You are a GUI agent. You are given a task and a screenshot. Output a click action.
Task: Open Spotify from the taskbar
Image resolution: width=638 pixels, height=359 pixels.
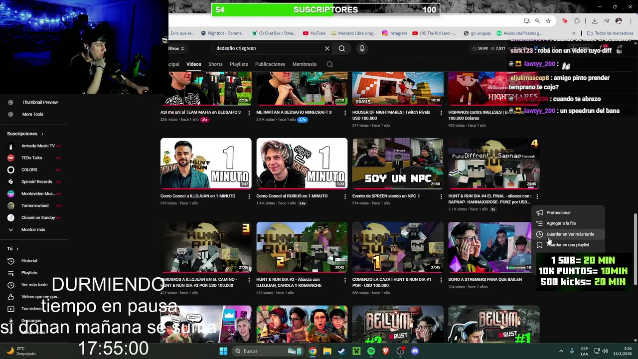[x=371, y=351]
